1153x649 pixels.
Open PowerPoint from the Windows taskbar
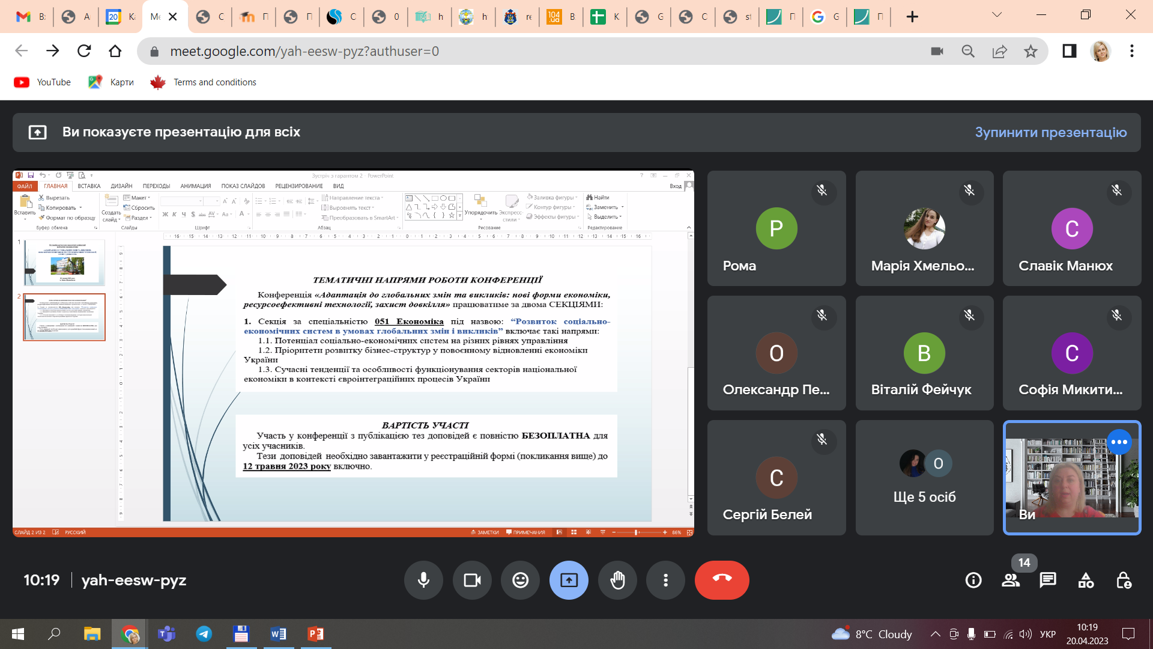point(315,634)
